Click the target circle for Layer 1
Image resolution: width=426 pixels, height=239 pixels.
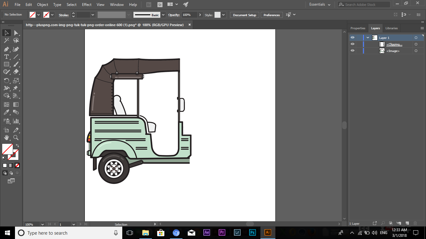[416, 37]
